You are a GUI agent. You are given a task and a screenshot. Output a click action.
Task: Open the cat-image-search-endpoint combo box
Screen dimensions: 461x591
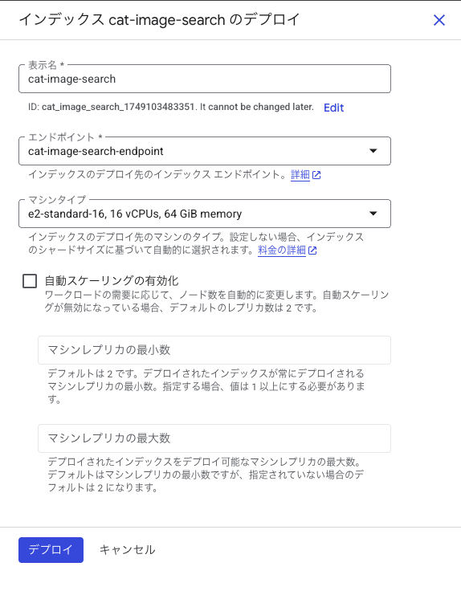[x=205, y=151]
